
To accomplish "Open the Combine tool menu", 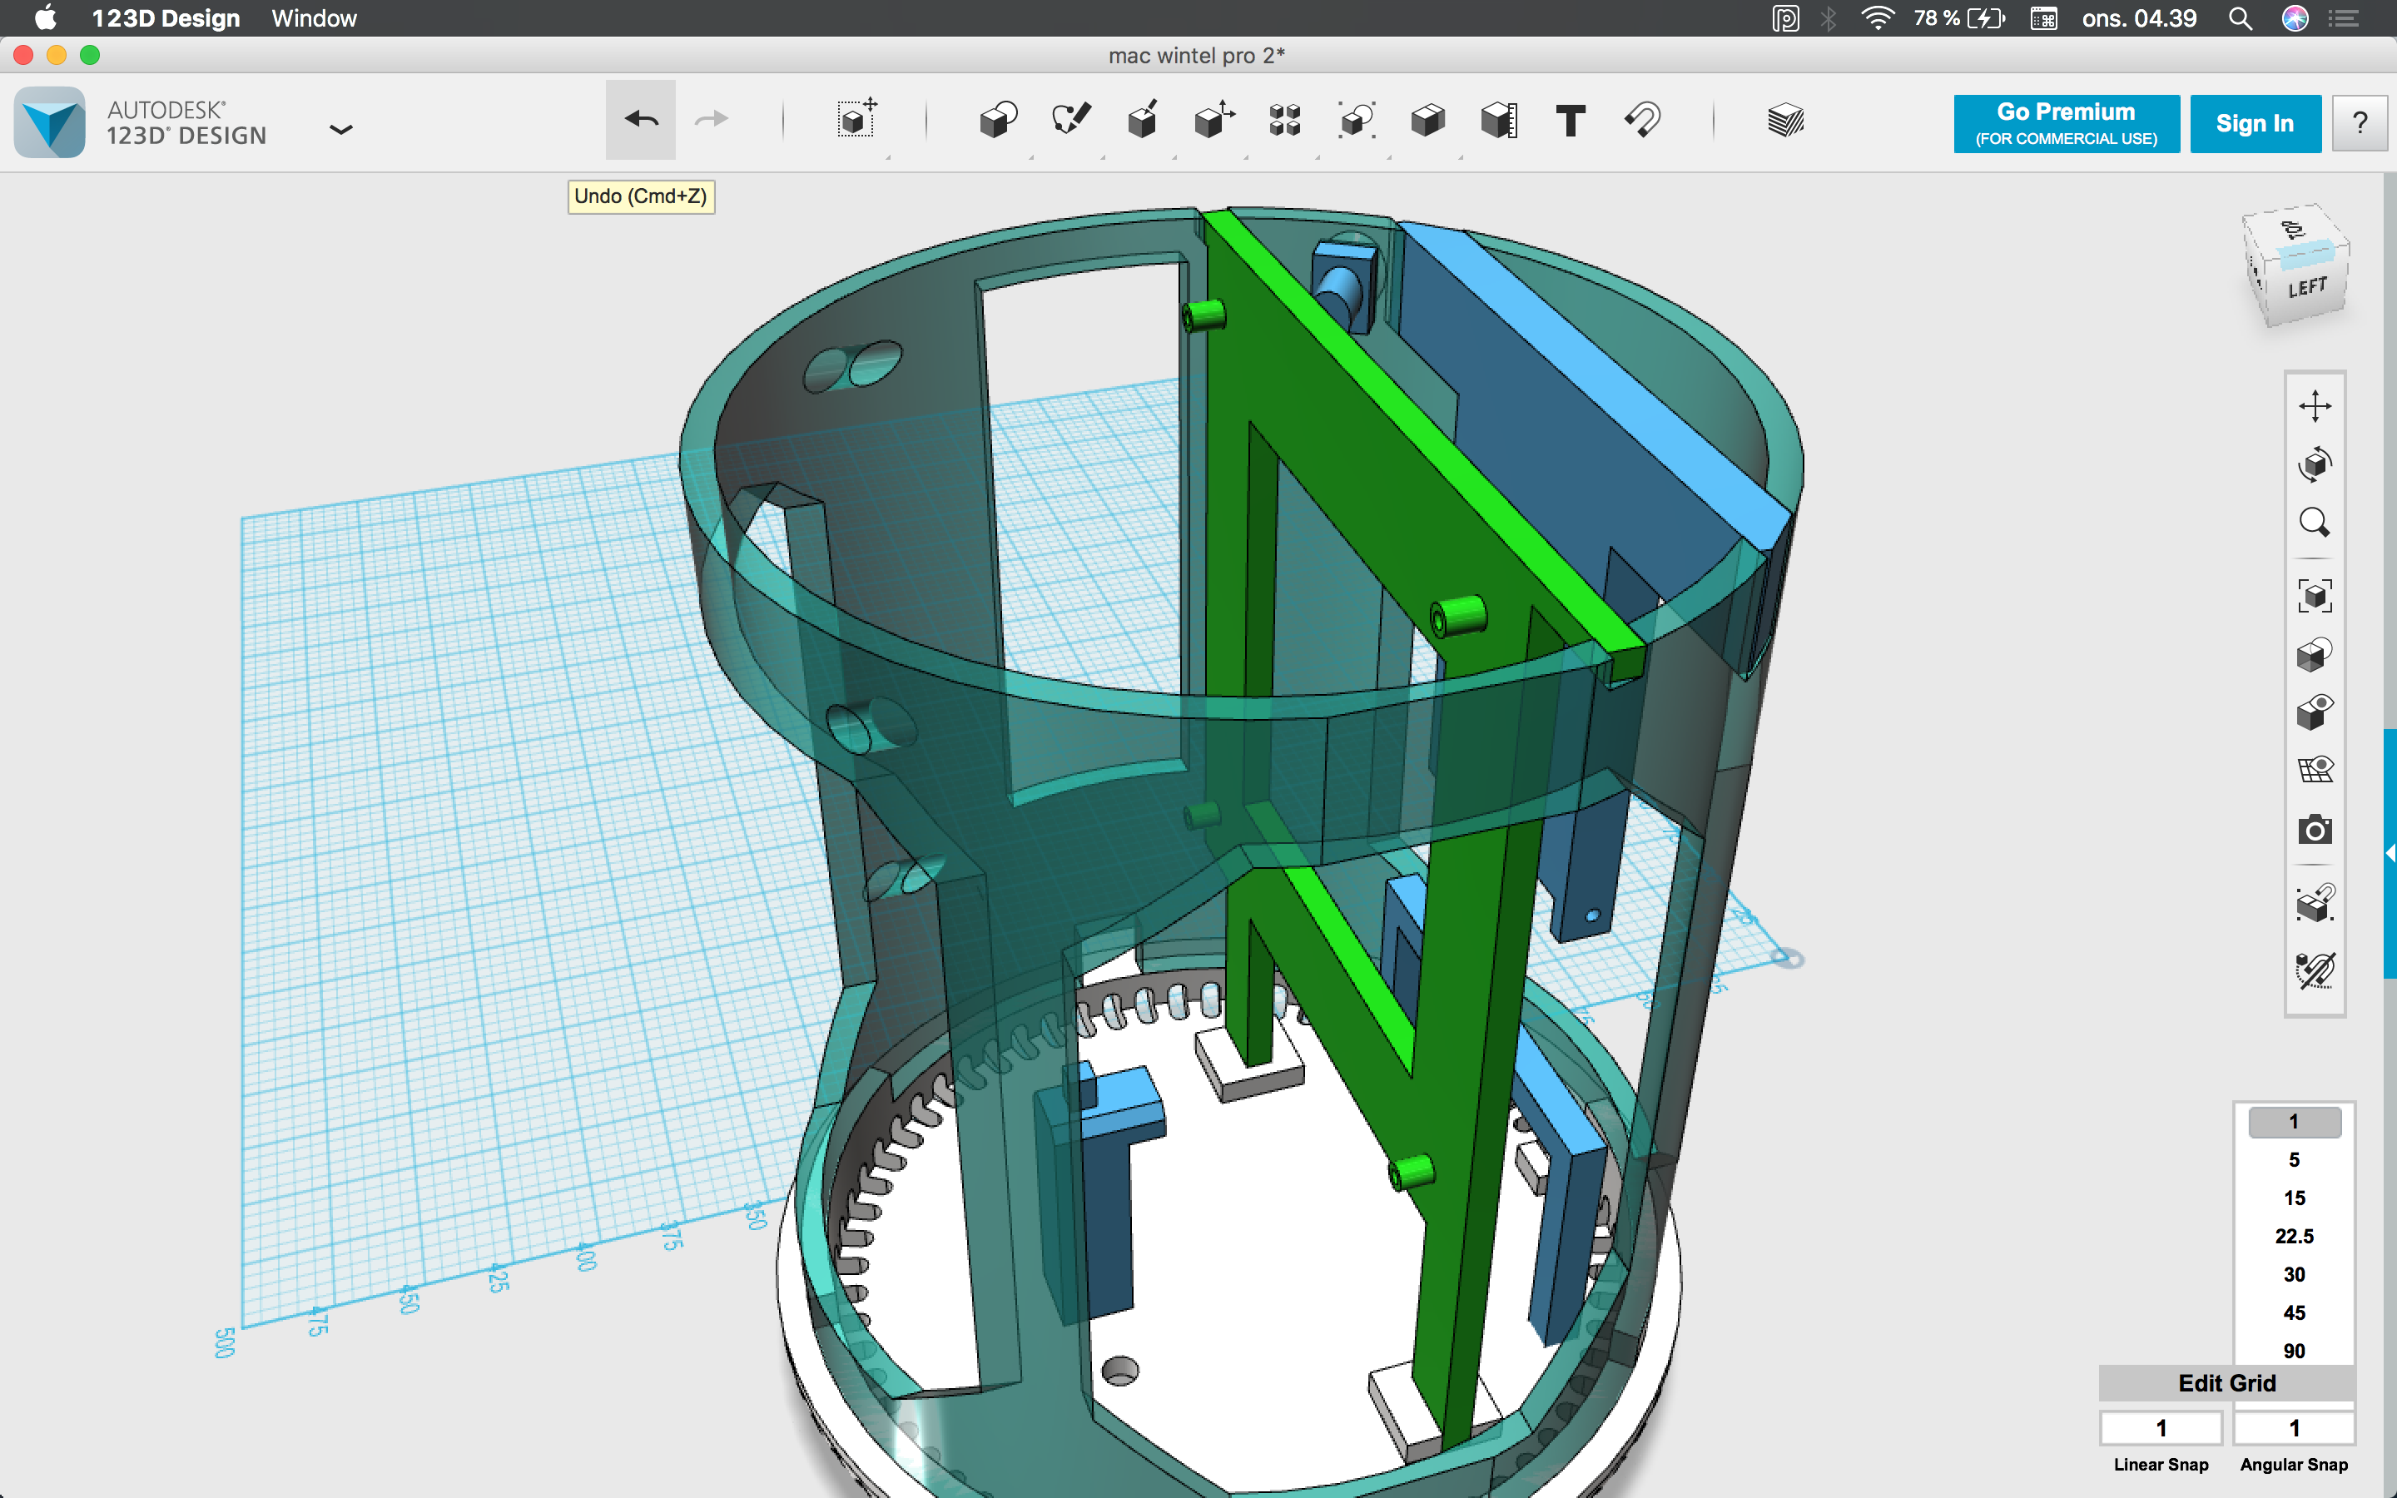I will click(x=1427, y=120).
